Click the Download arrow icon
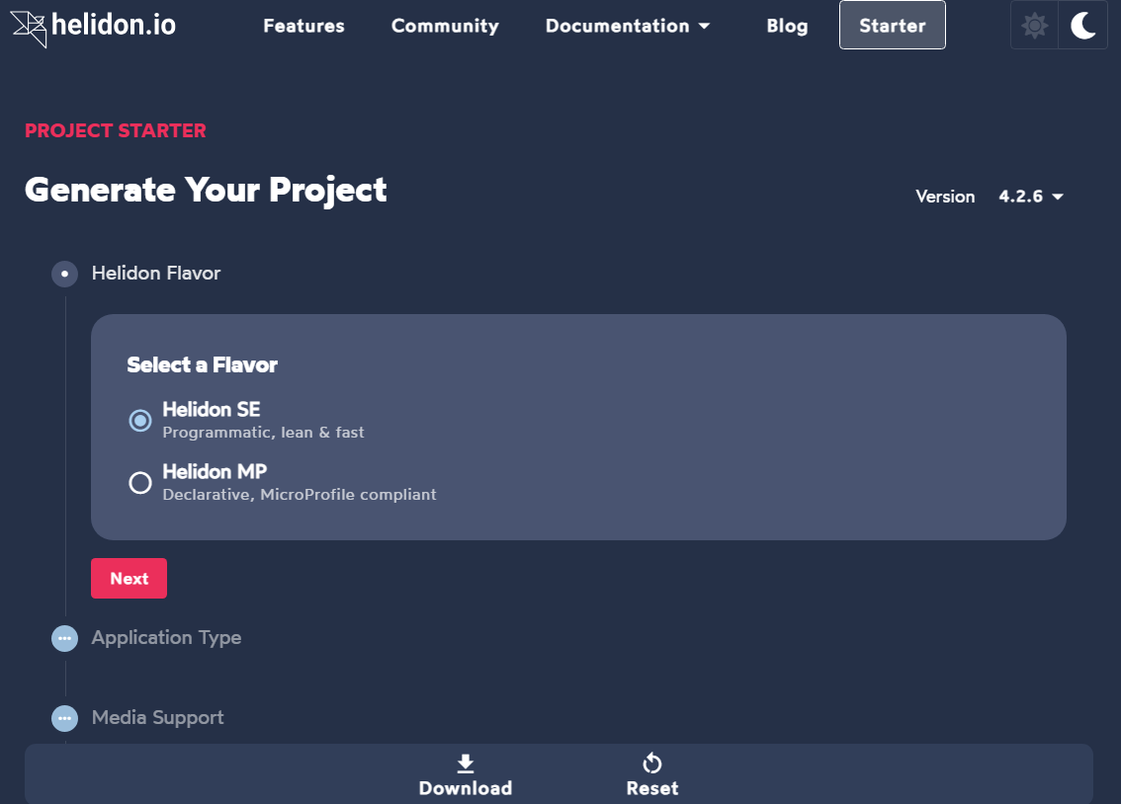The image size is (1121, 804). (x=466, y=764)
